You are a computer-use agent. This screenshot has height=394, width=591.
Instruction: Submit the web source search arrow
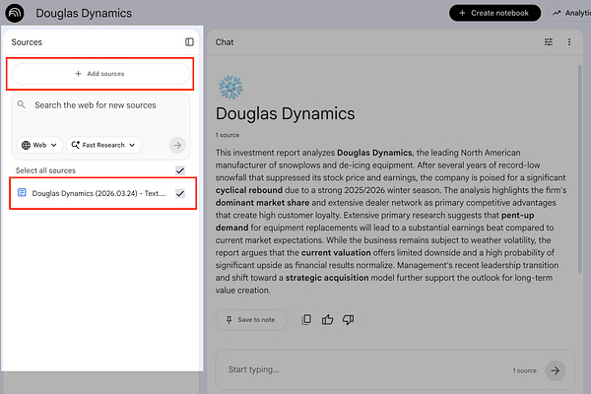pos(177,145)
